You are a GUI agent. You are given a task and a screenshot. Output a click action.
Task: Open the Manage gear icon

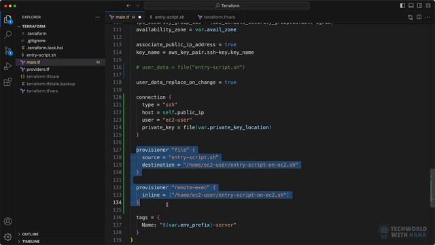point(7,237)
